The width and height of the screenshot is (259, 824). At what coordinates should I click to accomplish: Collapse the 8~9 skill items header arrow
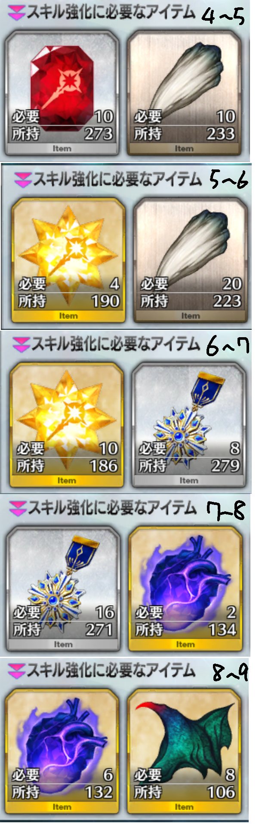tap(16, 670)
